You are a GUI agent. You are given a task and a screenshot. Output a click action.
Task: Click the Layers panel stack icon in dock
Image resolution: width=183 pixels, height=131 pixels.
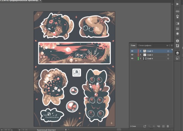tap(177, 53)
